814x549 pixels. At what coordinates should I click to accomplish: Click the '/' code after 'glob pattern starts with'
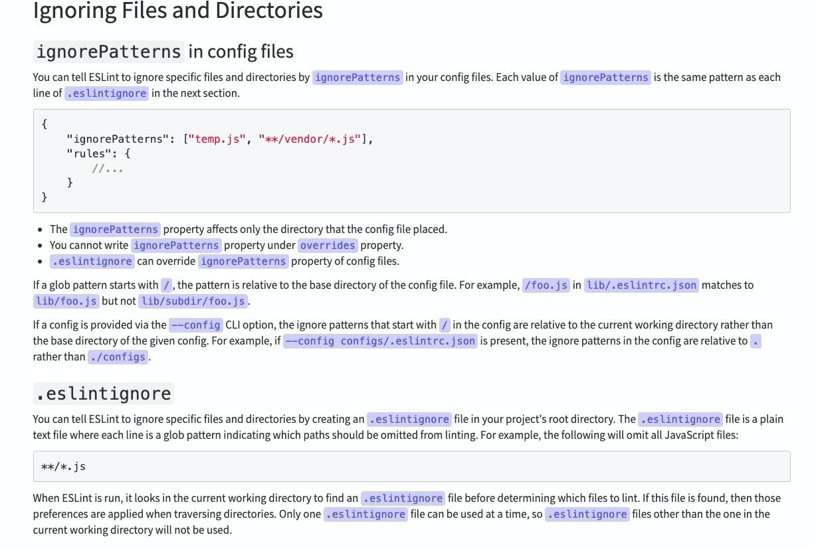[167, 285]
